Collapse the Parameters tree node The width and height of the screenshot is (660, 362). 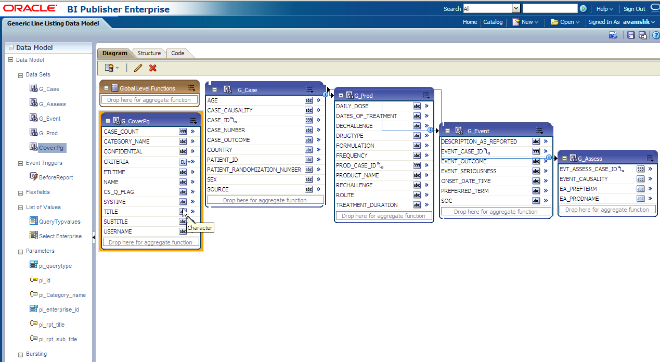21,251
